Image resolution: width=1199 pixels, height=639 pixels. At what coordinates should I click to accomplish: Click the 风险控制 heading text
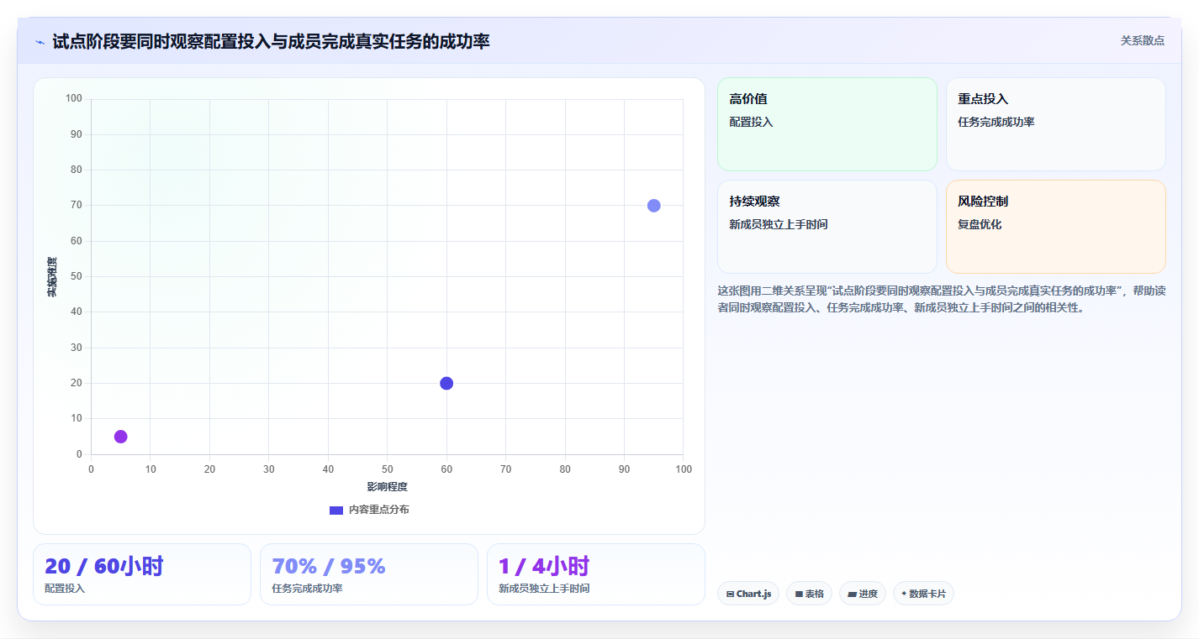coord(983,202)
